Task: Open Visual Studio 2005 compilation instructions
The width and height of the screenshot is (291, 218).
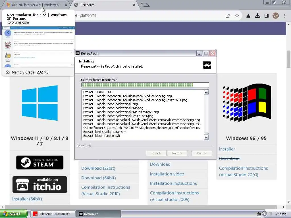Action: 174,196
